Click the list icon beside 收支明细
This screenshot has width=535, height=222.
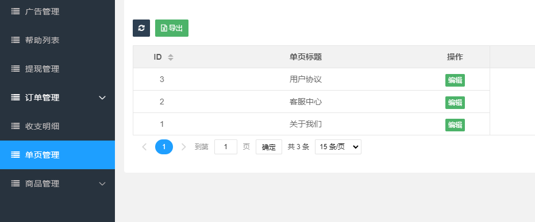[16, 126]
